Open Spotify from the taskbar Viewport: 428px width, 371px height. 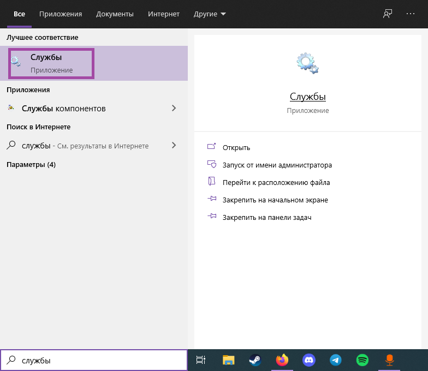[x=362, y=360]
